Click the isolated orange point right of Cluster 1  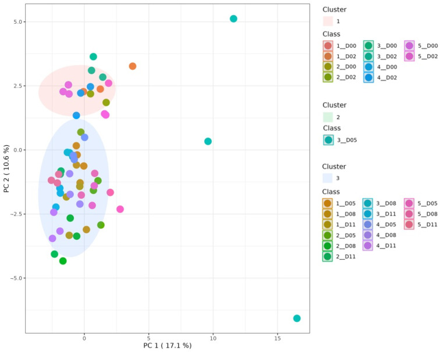[133, 66]
